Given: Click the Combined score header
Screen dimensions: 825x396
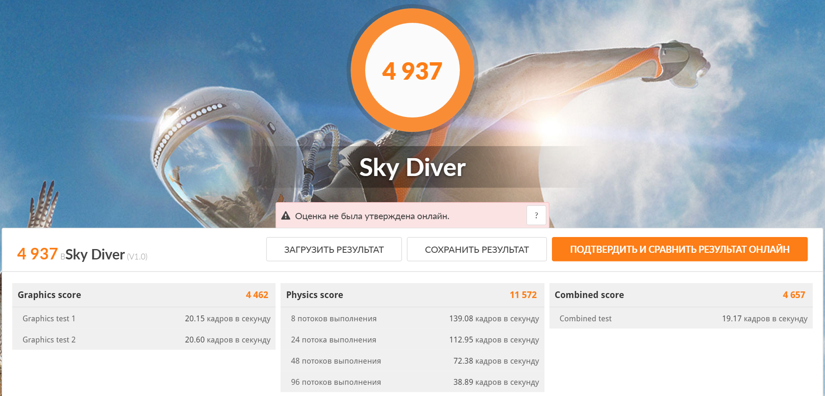Looking at the screenshot, I should [589, 295].
